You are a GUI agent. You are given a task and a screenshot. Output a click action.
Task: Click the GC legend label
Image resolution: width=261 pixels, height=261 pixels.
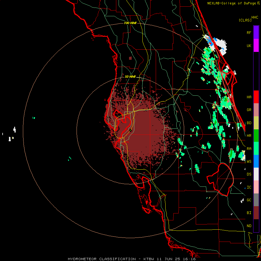[x=249, y=200]
